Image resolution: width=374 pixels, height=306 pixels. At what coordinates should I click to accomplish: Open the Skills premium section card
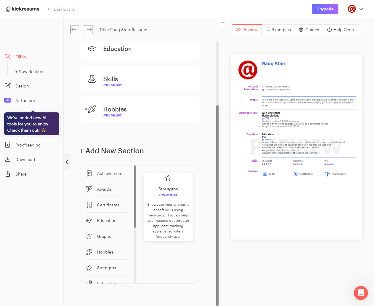pyautogui.click(x=140, y=79)
